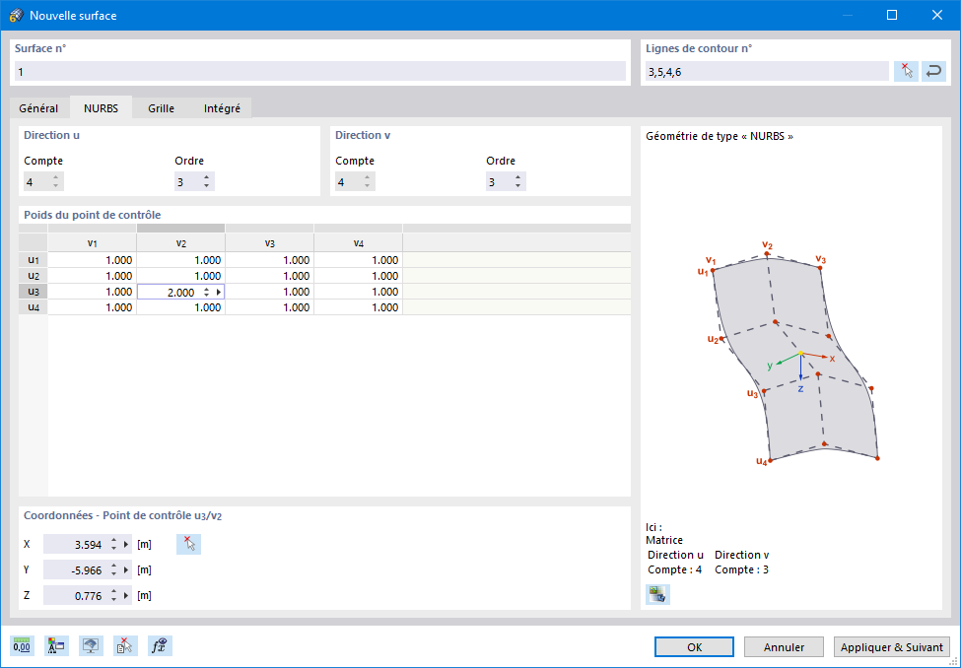961x668 pixels.
Task: Adjust the Direction u Ordre stepper
Action: pyautogui.click(x=207, y=182)
